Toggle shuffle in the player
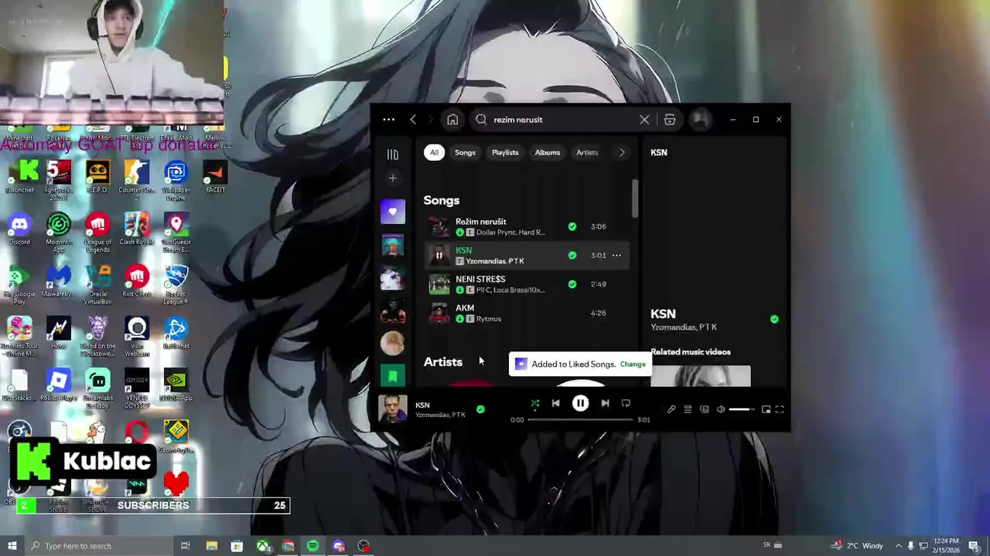This screenshot has width=990, height=556. pyautogui.click(x=534, y=403)
